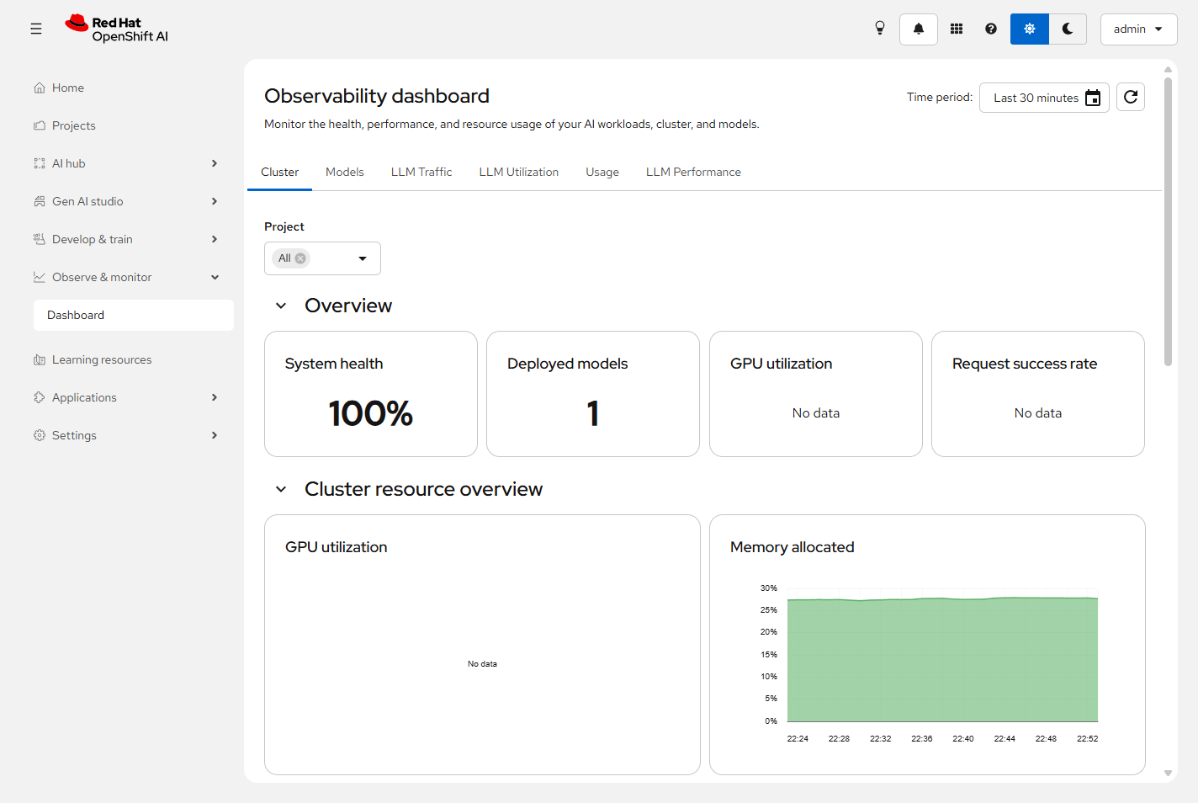Select the Cluster tab
Viewport: 1198px width, 803px height.
(x=279, y=173)
